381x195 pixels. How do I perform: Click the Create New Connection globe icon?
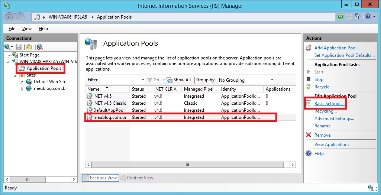pyautogui.click(x=7, y=47)
